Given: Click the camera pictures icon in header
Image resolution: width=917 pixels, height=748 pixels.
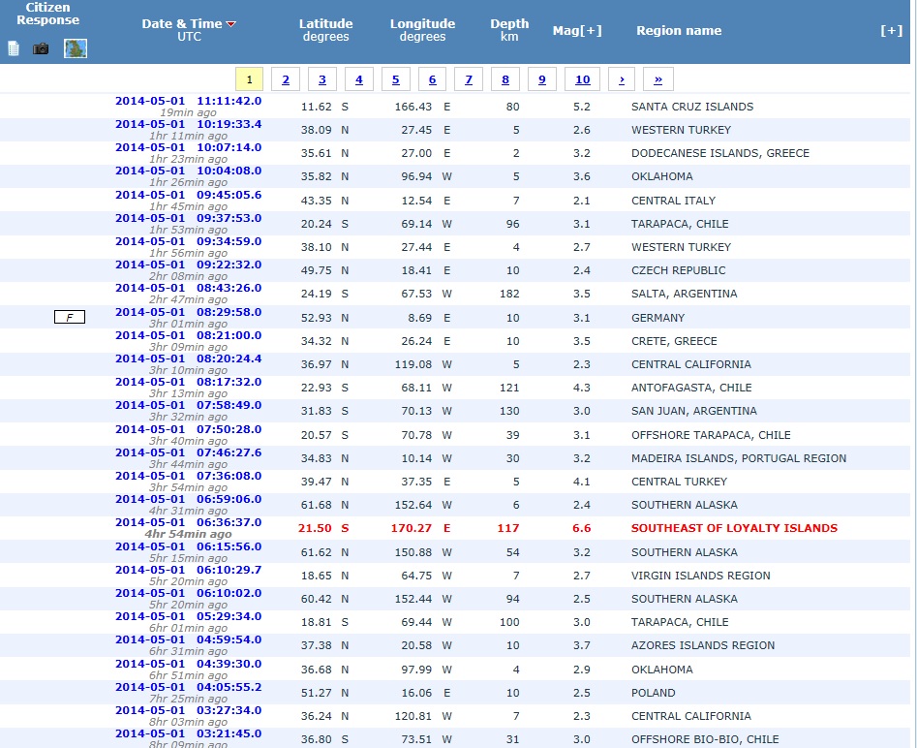Looking at the screenshot, I should pos(41,48).
